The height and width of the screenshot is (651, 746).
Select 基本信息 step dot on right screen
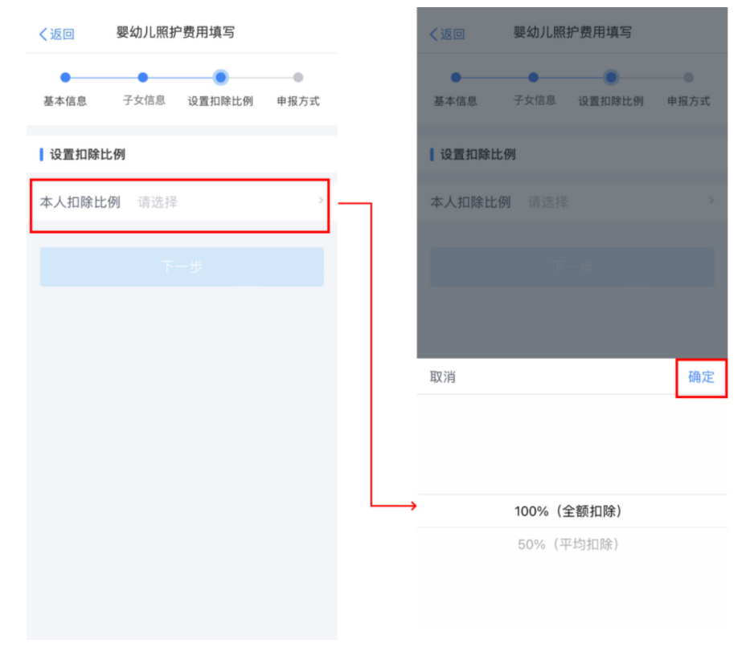(456, 77)
